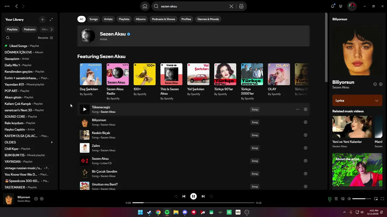This screenshot has width=387, height=217.
Task: Mute the volume speaker icon
Action: pyautogui.click(x=349, y=199)
